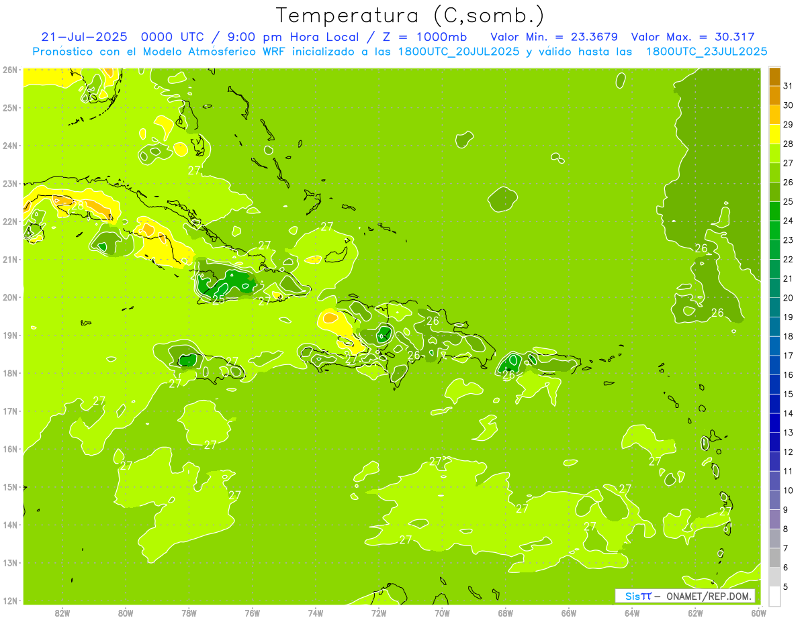Click blue colorbar swatch between 15 and 16

[x=774, y=384]
